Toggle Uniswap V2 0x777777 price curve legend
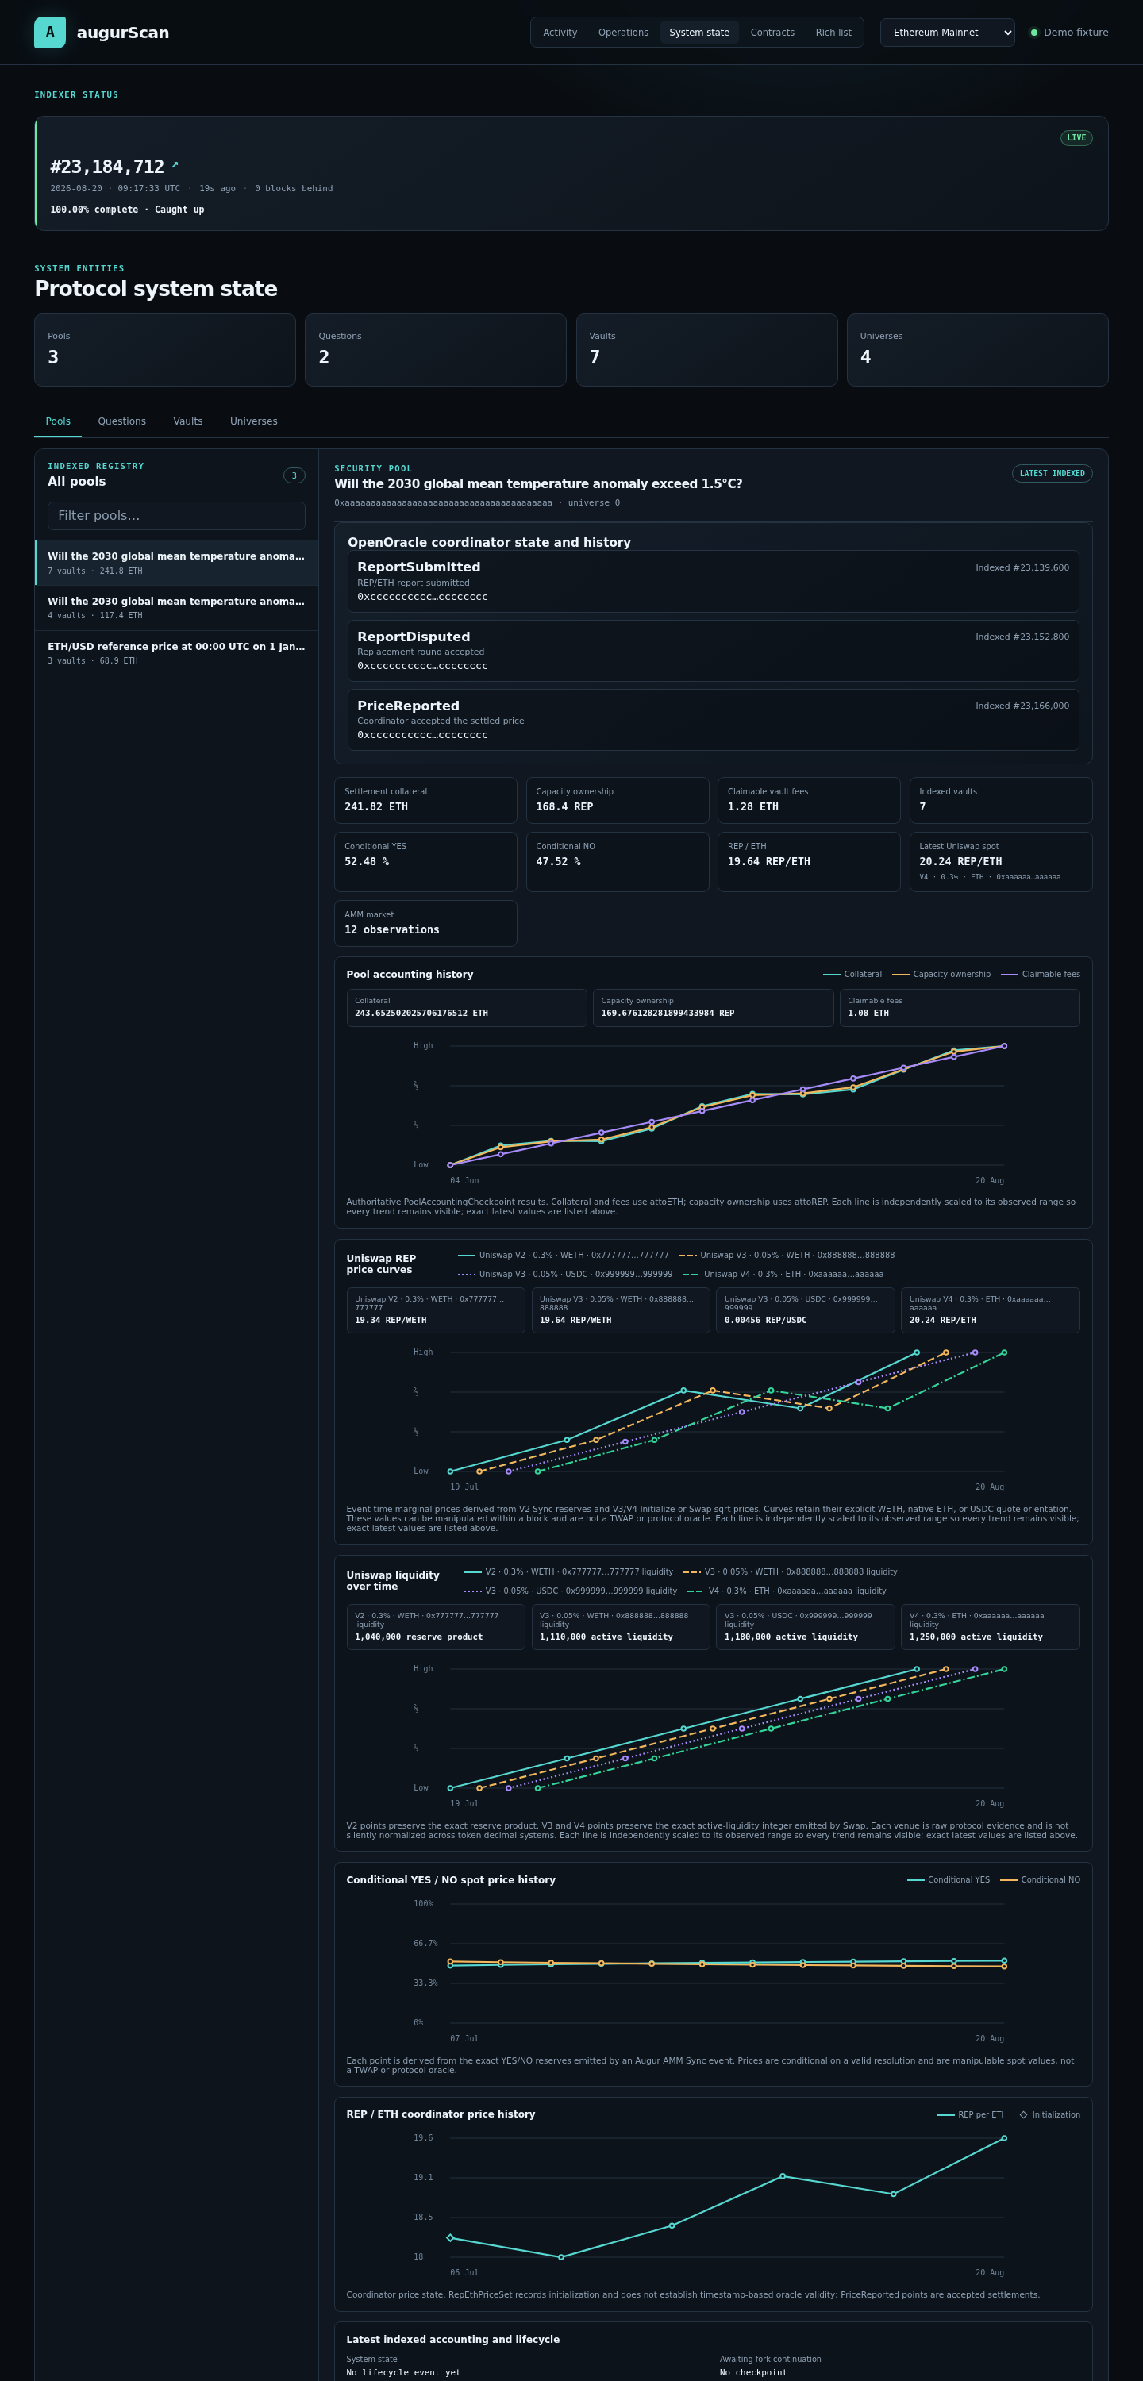The image size is (1143, 2381). pyautogui.click(x=564, y=1256)
